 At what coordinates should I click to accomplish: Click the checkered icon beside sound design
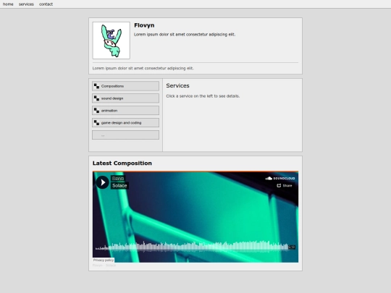96,98
